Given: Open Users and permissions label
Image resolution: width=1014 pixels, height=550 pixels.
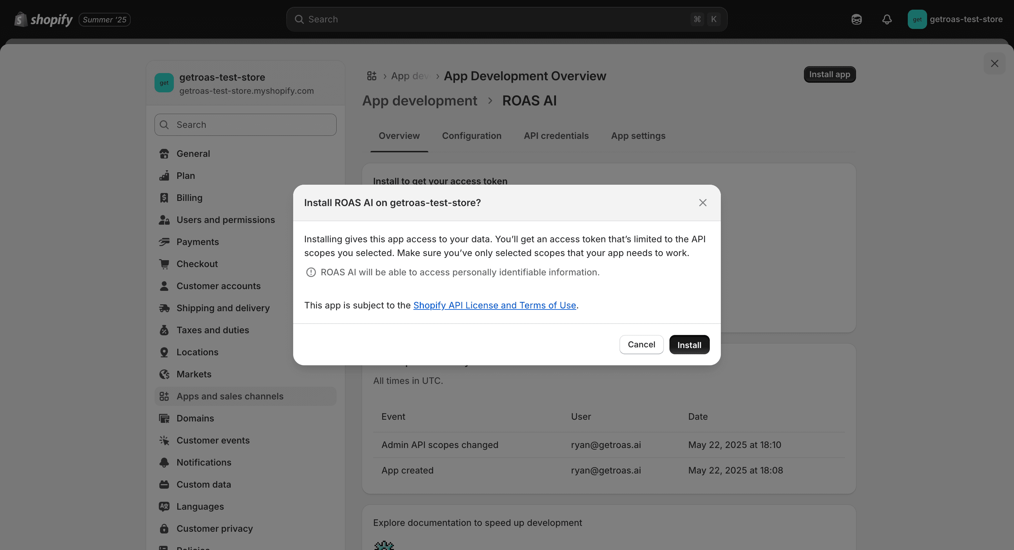Looking at the screenshot, I should click(226, 220).
